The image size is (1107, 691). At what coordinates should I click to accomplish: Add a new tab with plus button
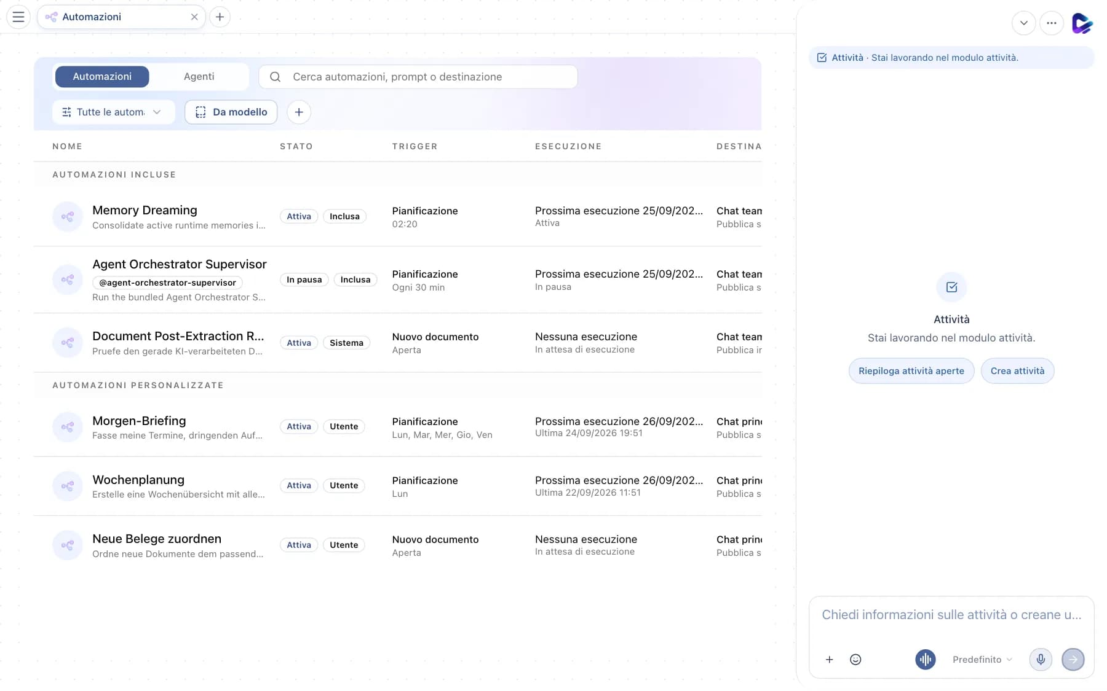[220, 17]
